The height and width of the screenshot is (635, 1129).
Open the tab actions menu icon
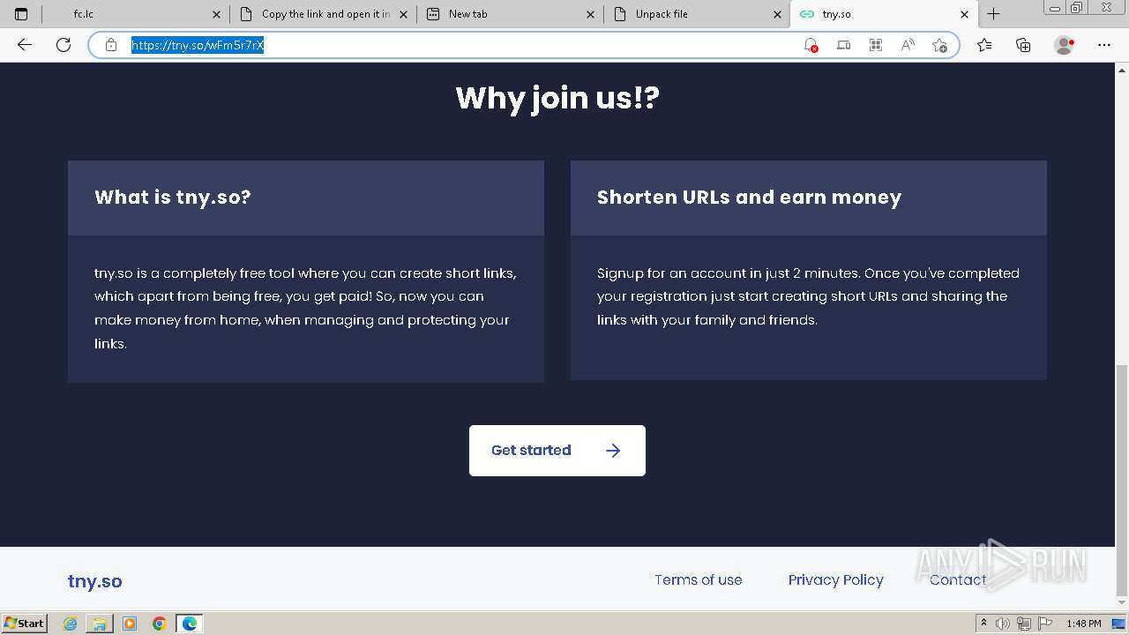coord(21,14)
